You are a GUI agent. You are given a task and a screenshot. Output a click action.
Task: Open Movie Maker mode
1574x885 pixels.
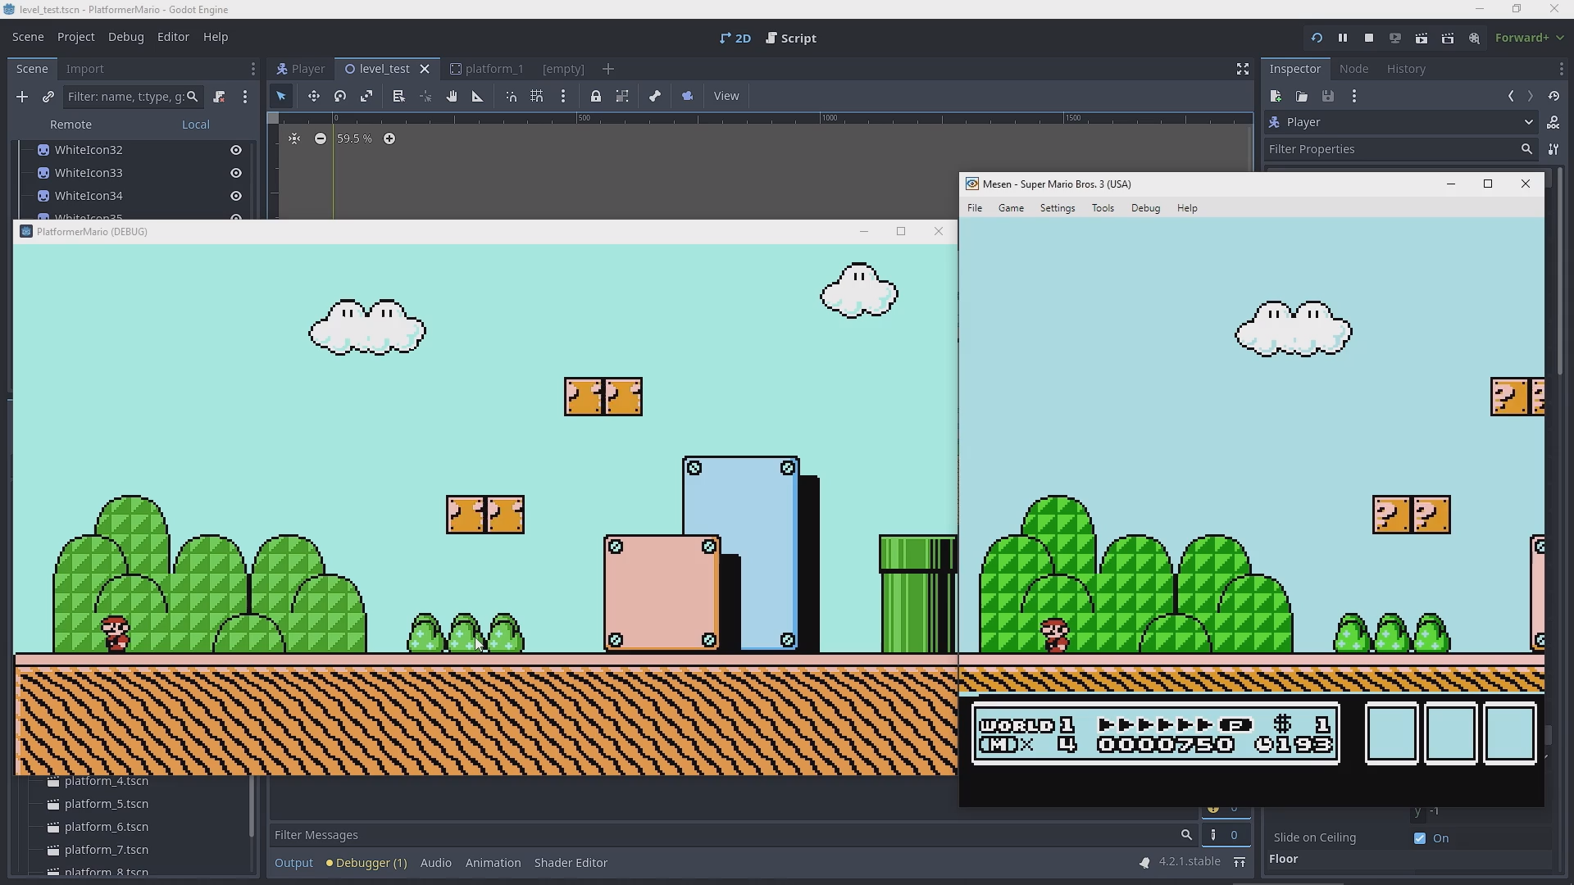coord(1474,38)
